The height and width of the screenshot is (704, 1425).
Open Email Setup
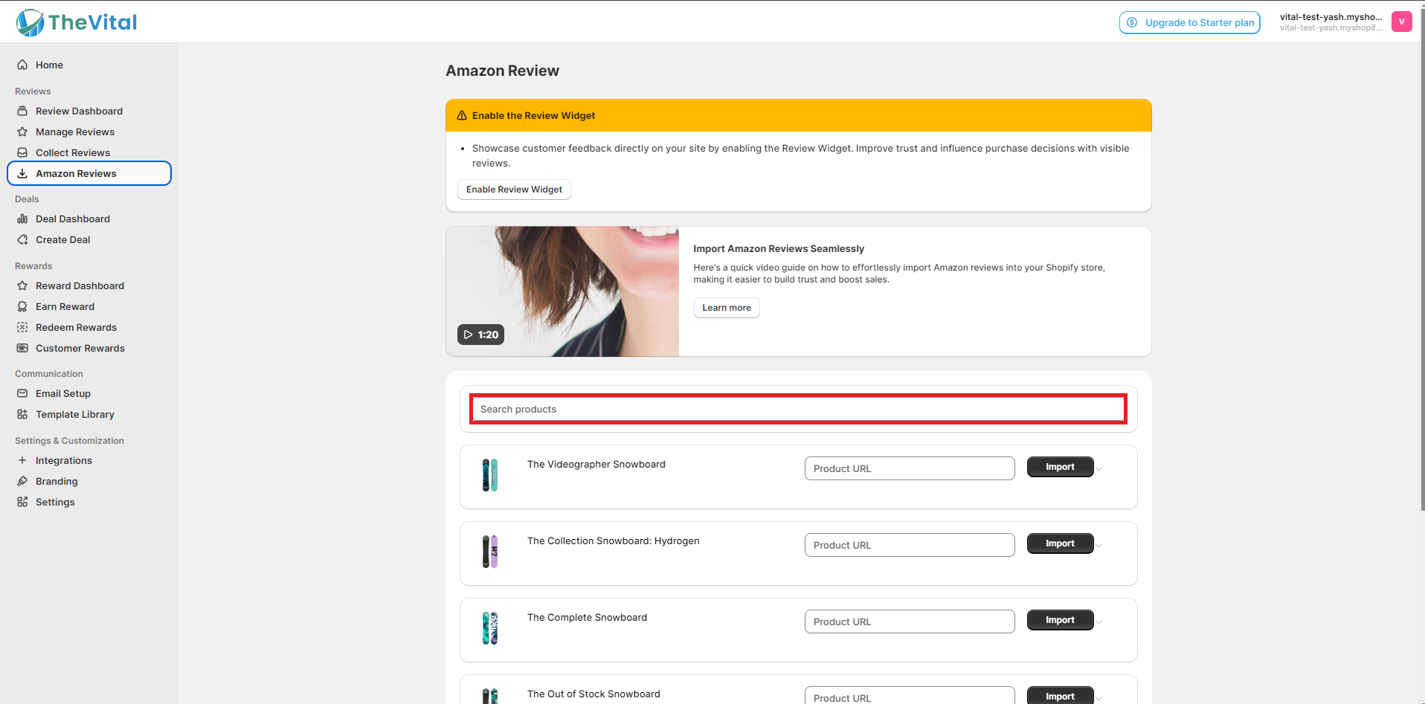89,393
